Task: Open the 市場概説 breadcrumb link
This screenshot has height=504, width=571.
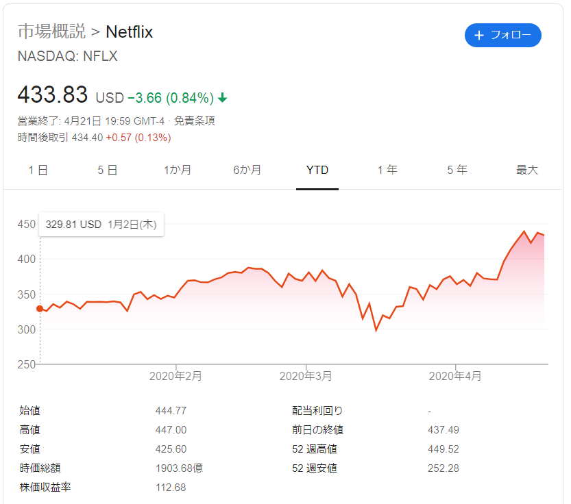Action: click(51, 32)
